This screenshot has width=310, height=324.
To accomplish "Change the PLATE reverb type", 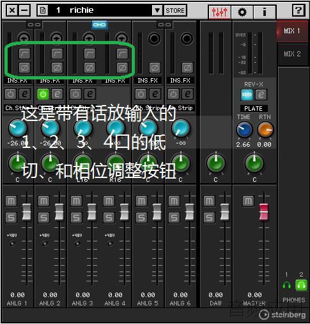I will tap(254, 109).
